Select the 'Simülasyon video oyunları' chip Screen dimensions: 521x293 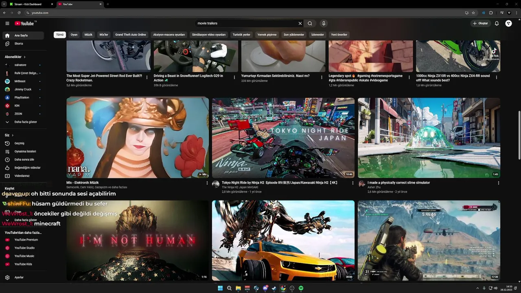coord(209,35)
